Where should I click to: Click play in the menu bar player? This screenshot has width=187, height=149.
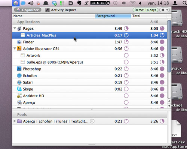click(98, 3)
